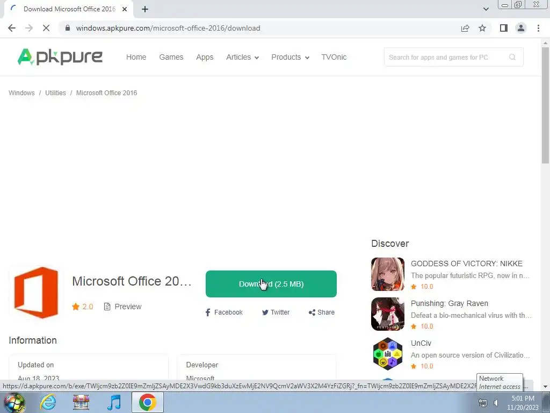The height and width of the screenshot is (413, 550).
Task: Open the Chrome profile avatar
Action: click(x=521, y=28)
